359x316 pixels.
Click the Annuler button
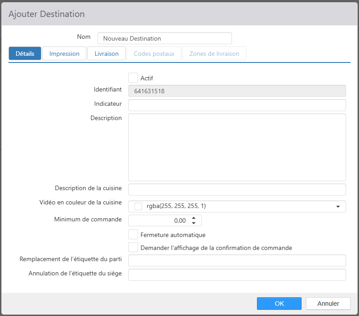coord(328,304)
